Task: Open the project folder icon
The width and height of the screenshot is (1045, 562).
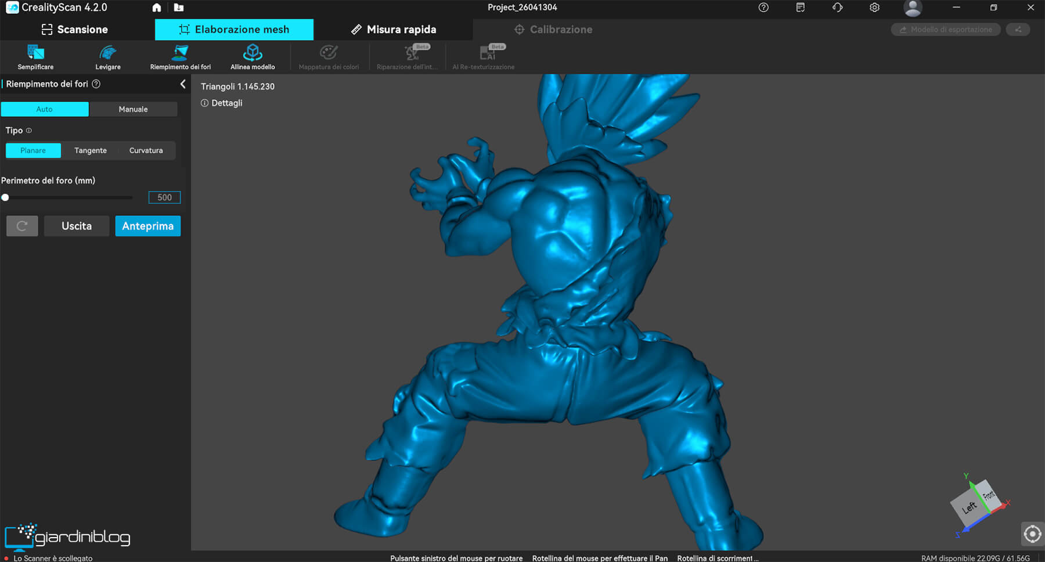Action: pos(179,8)
